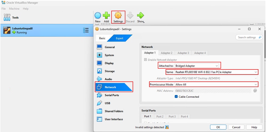Click the MAC address refresh icon
Screen dimensions: 266x132
point(255,91)
